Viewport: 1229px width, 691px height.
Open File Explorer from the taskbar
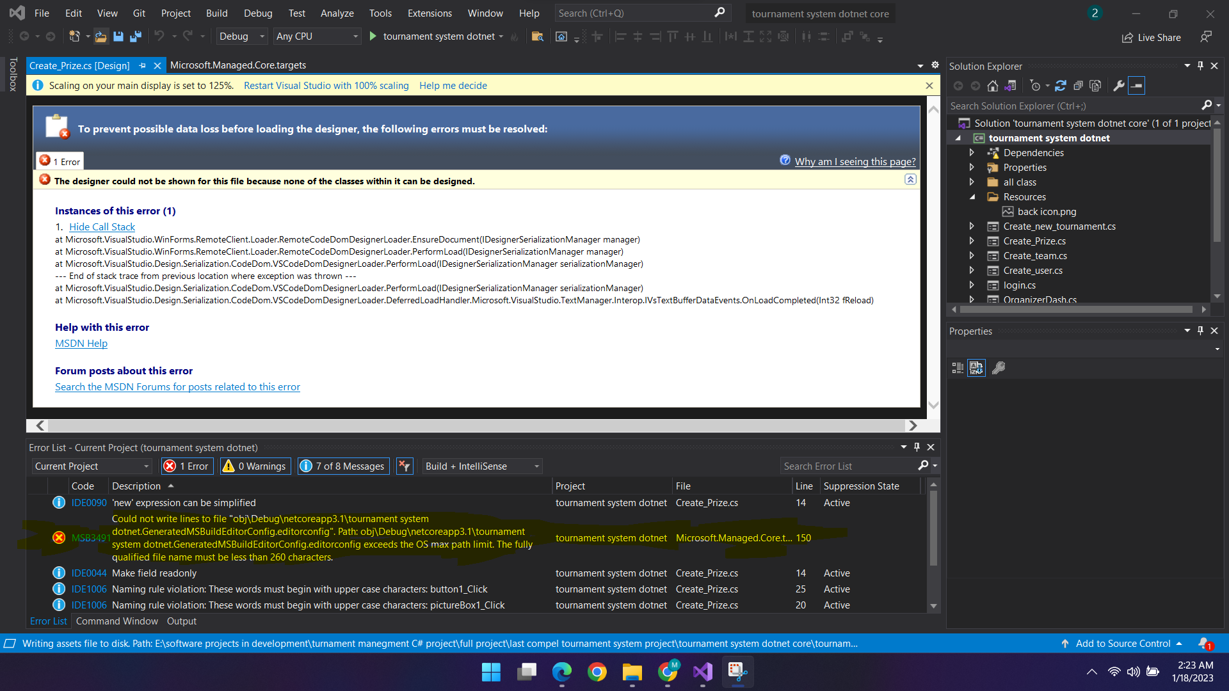point(632,672)
